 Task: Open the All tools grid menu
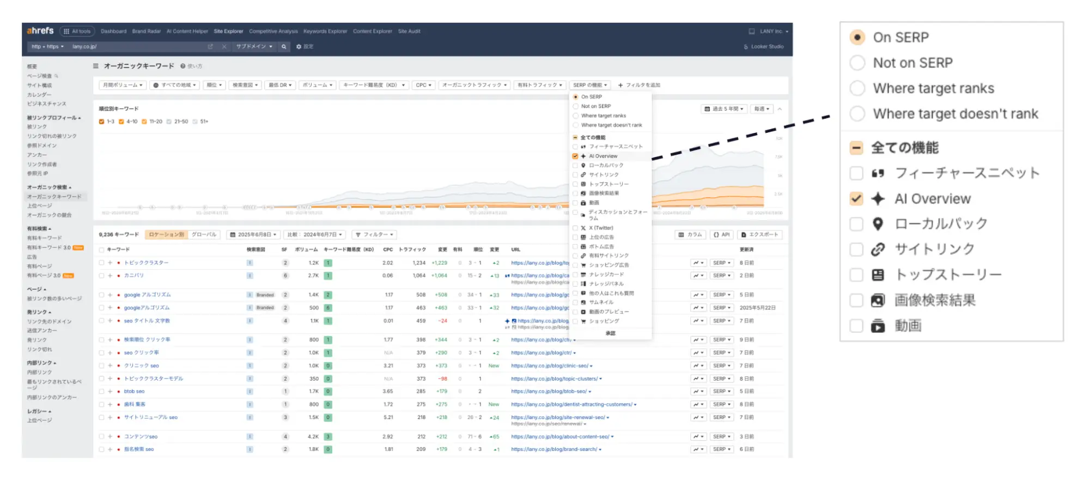pyautogui.click(x=77, y=32)
